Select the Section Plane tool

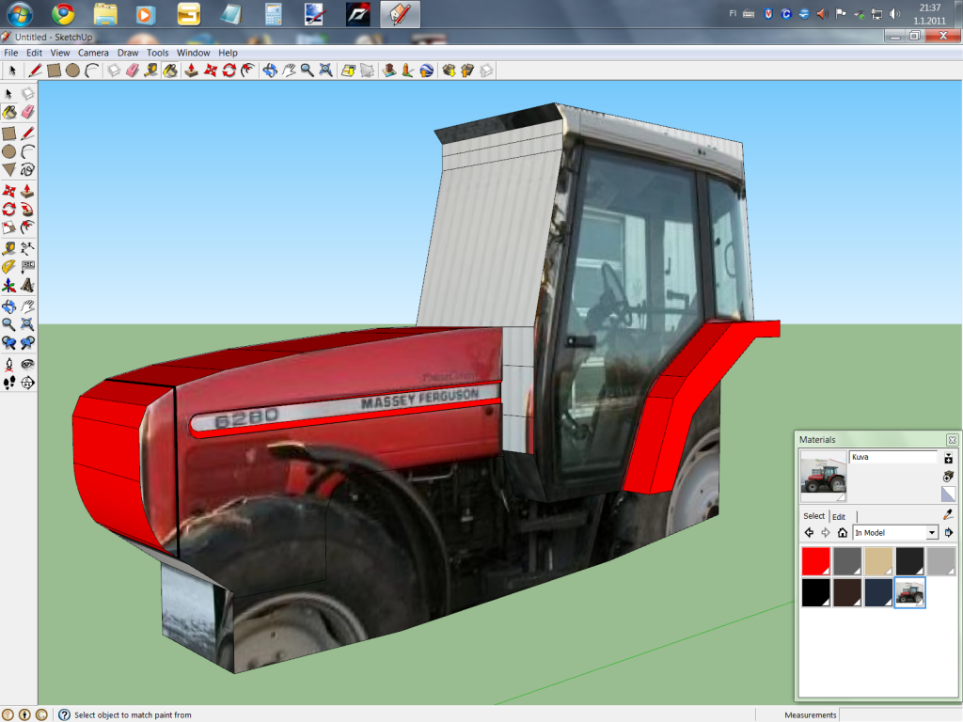[27, 384]
